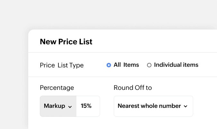Screen dimensions: 217x129
Task: Click the blue dot of the selected radio
Action: [109, 65]
